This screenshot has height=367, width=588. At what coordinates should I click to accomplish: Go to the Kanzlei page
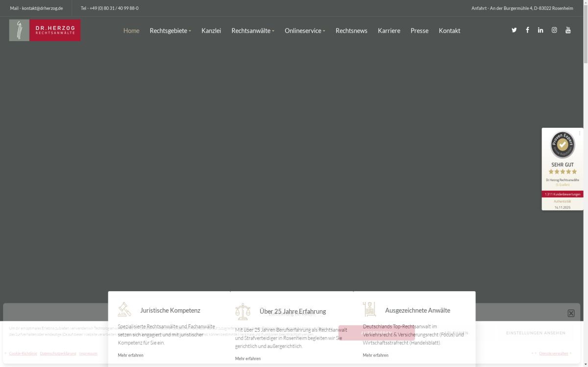pyautogui.click(x=211, y=31)
